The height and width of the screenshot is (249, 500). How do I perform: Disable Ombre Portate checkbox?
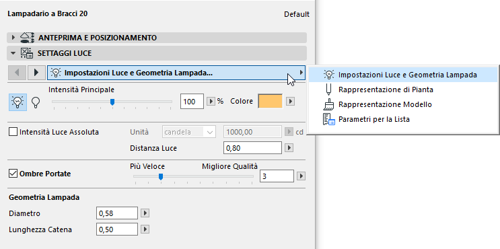tap(13, 174)
